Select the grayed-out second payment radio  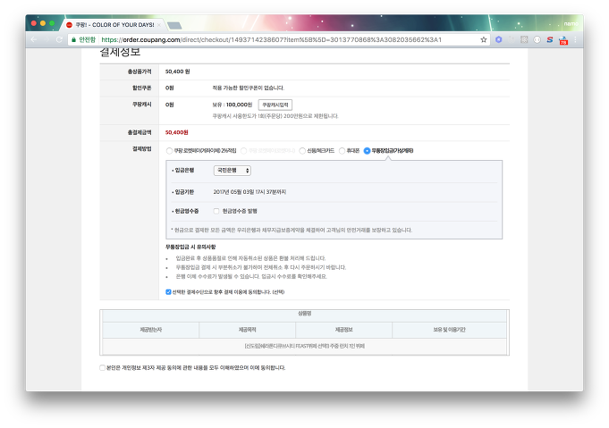(243, 151)
